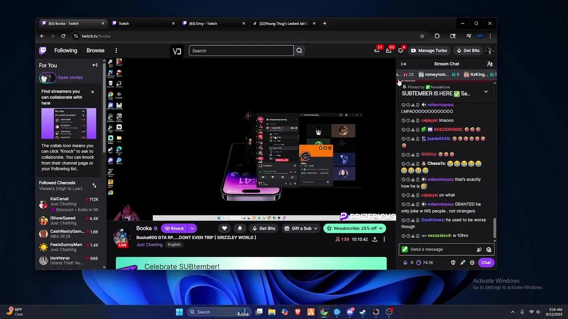
Task: Open the Just Chatting category link
Action: [x=149, y=245]
